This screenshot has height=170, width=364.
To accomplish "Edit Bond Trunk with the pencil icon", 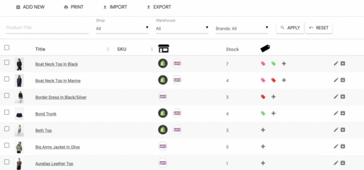I will pyautogui.click(x=336, y=113).
